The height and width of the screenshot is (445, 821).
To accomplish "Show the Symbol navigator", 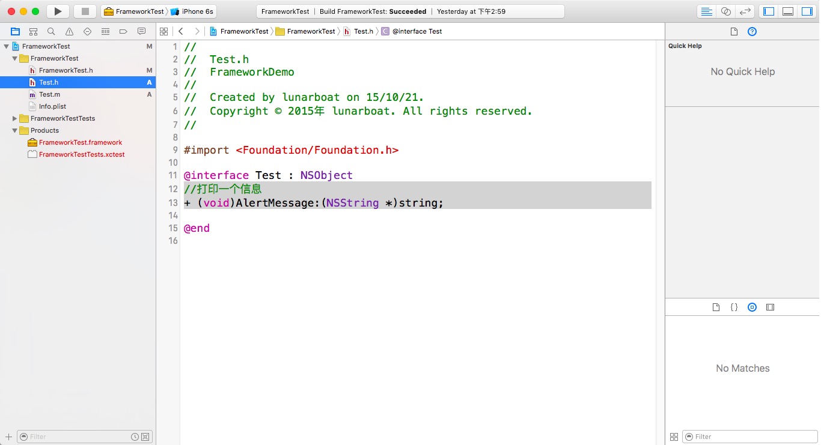I will coord(33,31).
